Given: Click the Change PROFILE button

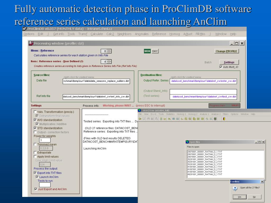Looking at the screenshot, I should 226,51.
